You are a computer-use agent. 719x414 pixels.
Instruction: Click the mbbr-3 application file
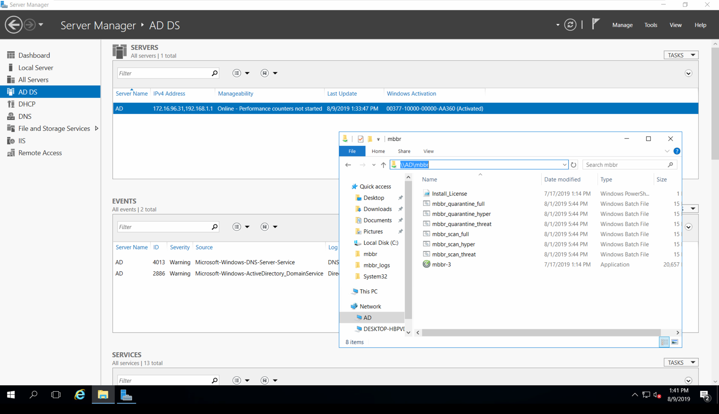(441, 264)
